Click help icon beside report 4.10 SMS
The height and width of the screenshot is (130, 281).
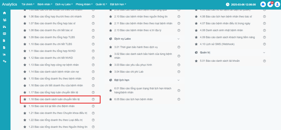(x=265, y=44)
